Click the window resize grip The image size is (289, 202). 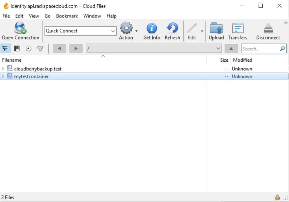click(x=286, y=198)
